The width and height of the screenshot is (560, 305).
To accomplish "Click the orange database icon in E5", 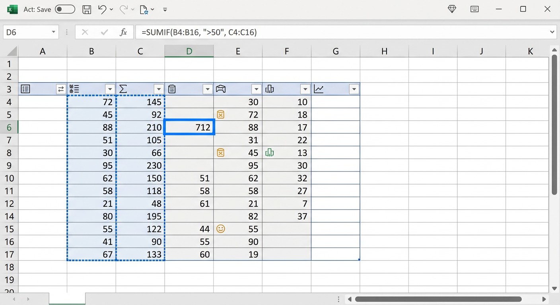I will click(220, 115).
